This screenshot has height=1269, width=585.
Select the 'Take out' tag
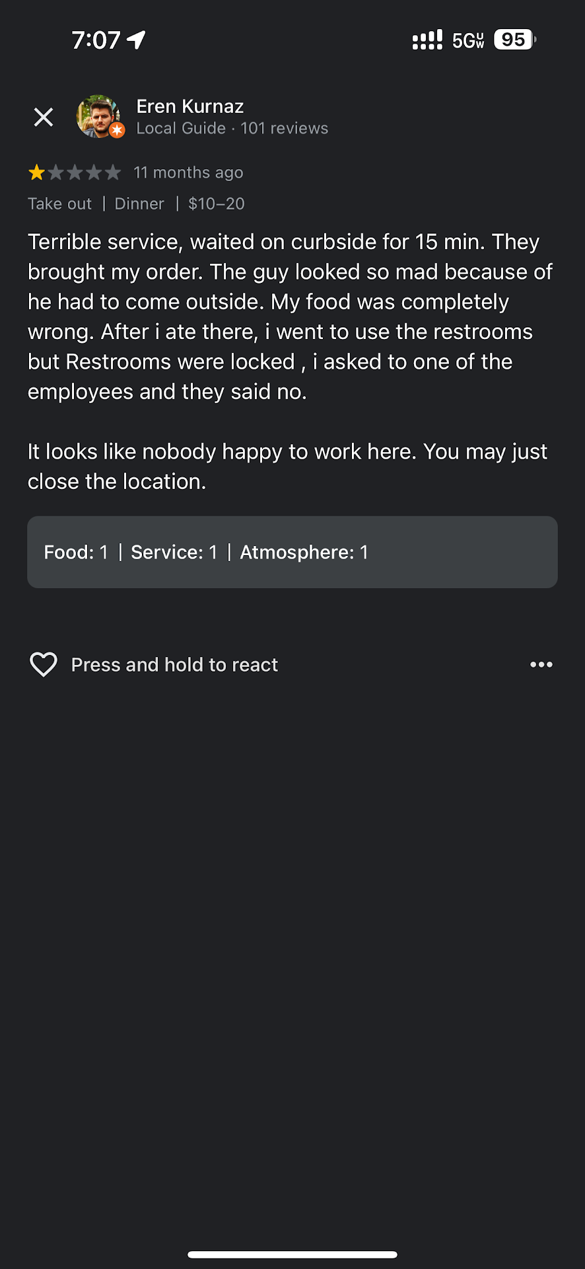pos(59,204)
